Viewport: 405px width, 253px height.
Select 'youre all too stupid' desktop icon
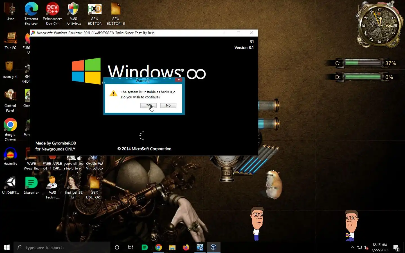click(74, 163)
